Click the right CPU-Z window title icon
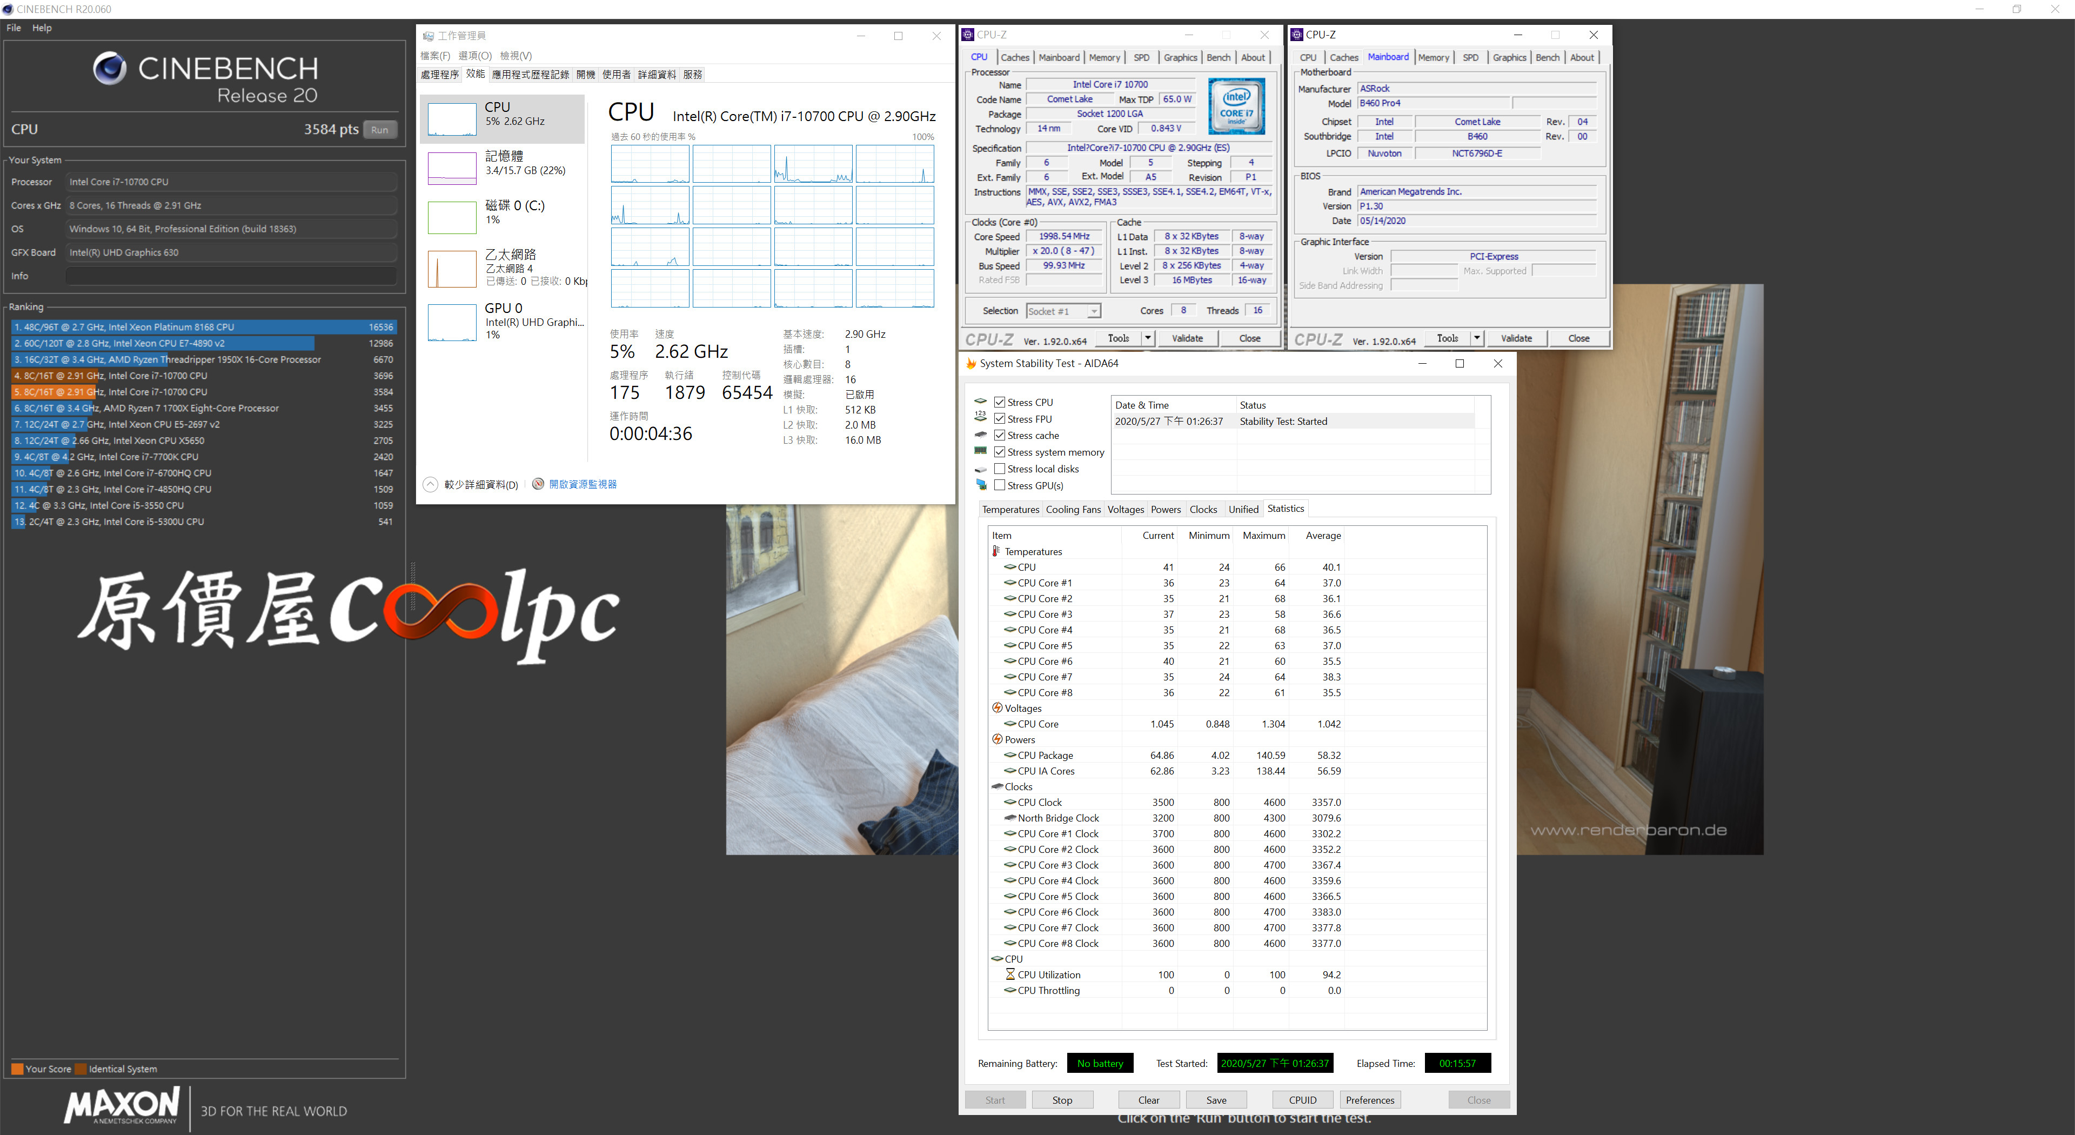The width and height of the screenshot is (2075, 1135). click(1296, 35)
